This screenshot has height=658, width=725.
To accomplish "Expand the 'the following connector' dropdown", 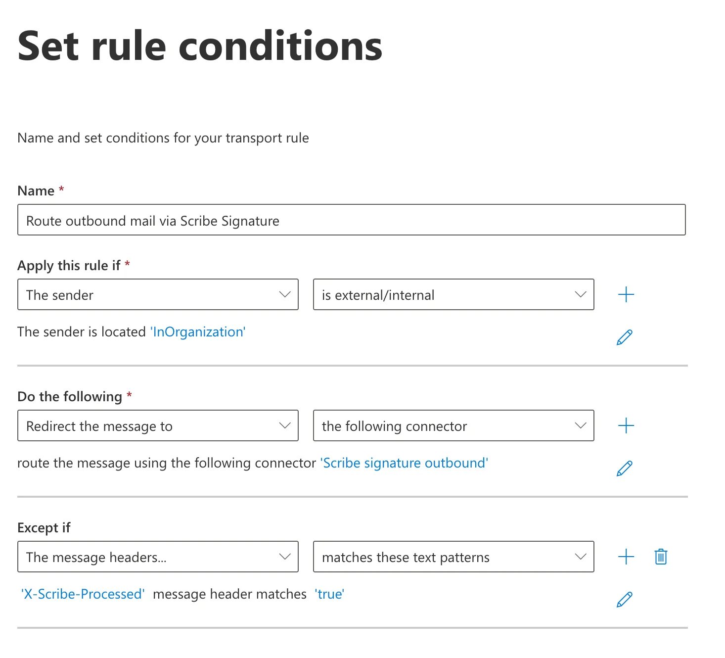I will (453, 426).
